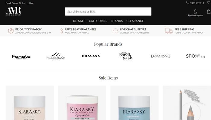This screenshot has width=211, height=120.
Task: Expand the Brands menu
Action: (x=117, y=21)
